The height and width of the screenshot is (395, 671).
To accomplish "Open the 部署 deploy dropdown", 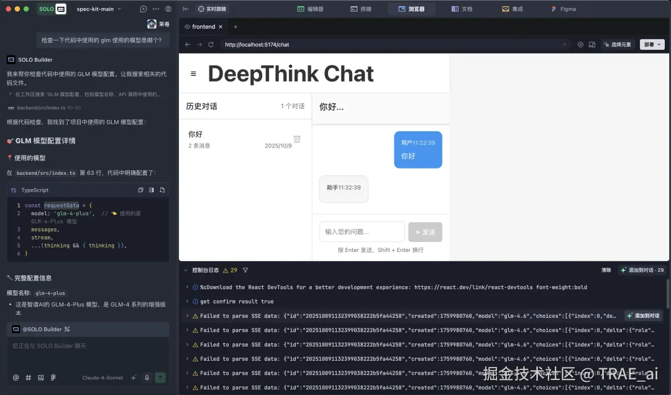I will point(652,45).
